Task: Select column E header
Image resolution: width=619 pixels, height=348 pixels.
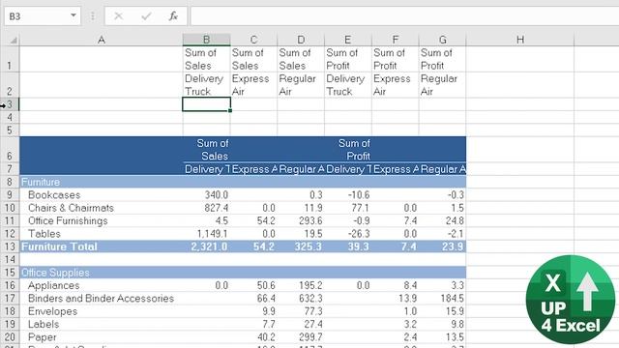Action: tap(348, 40)
